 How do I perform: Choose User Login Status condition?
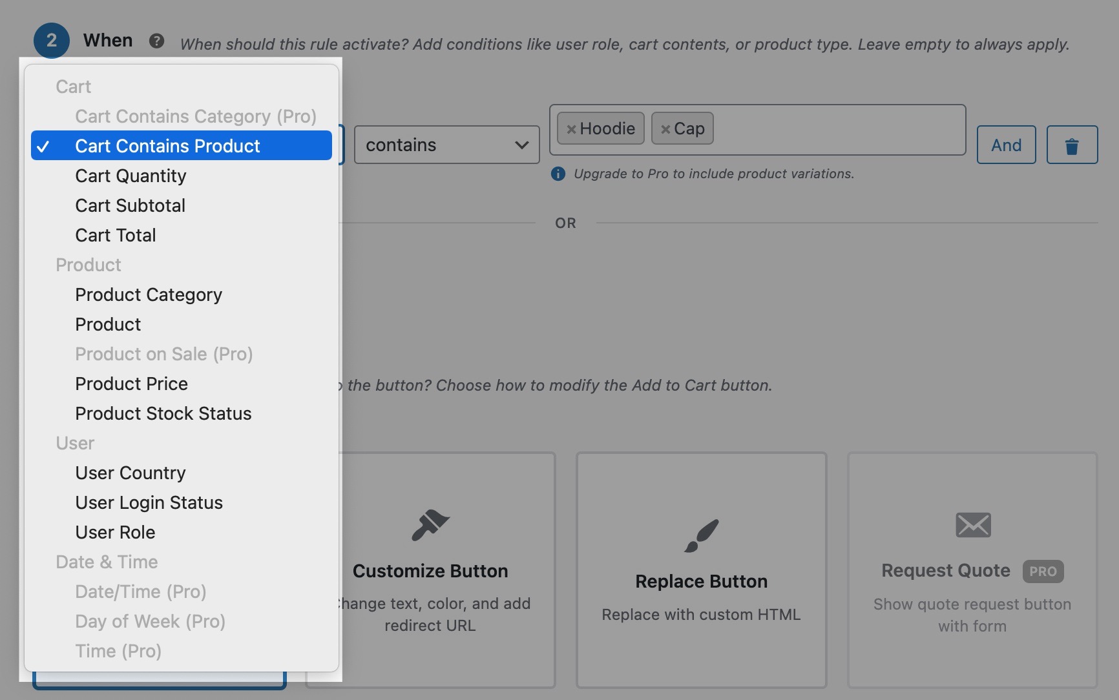point(149,502)
